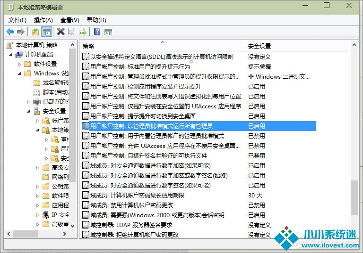Select the 应用程序 control tree item
Screen dimensions: 363x253
[x=60, y=205]
